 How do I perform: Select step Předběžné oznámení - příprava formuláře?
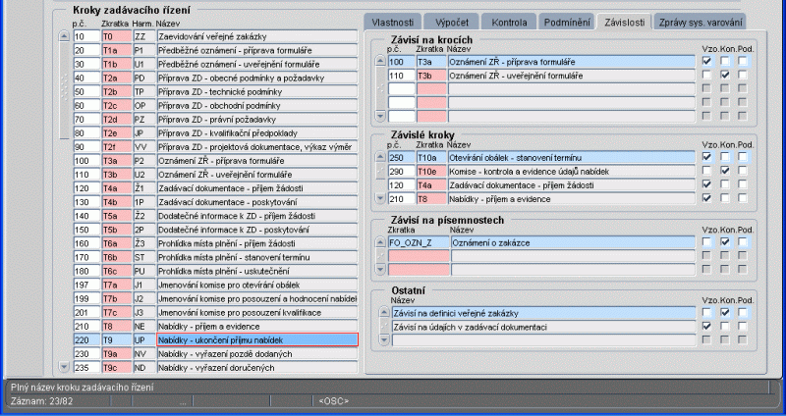tap(257, 50)
